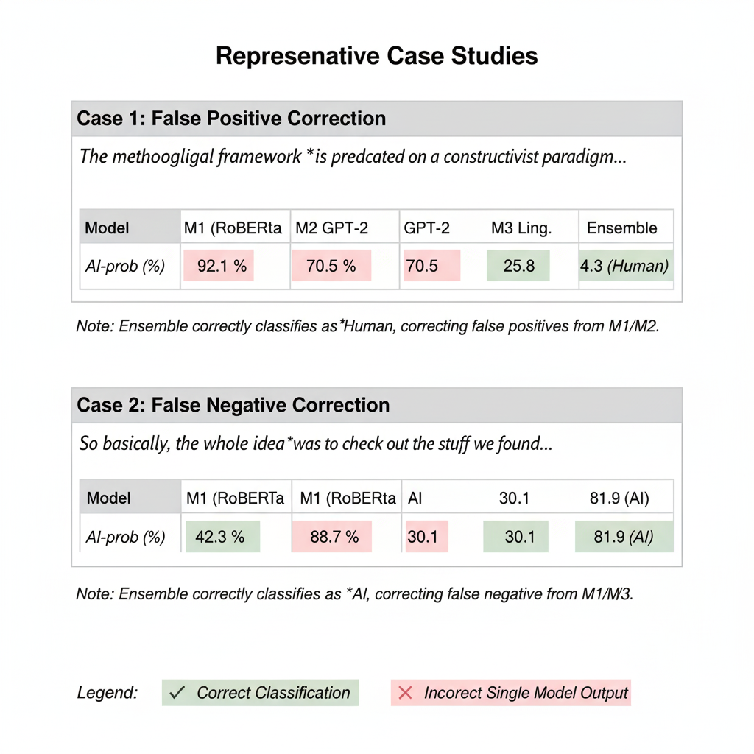Screen dimensions: 754x754
Task: Select the 92.1 % cell in Case 1
Action: coord(219,266)
